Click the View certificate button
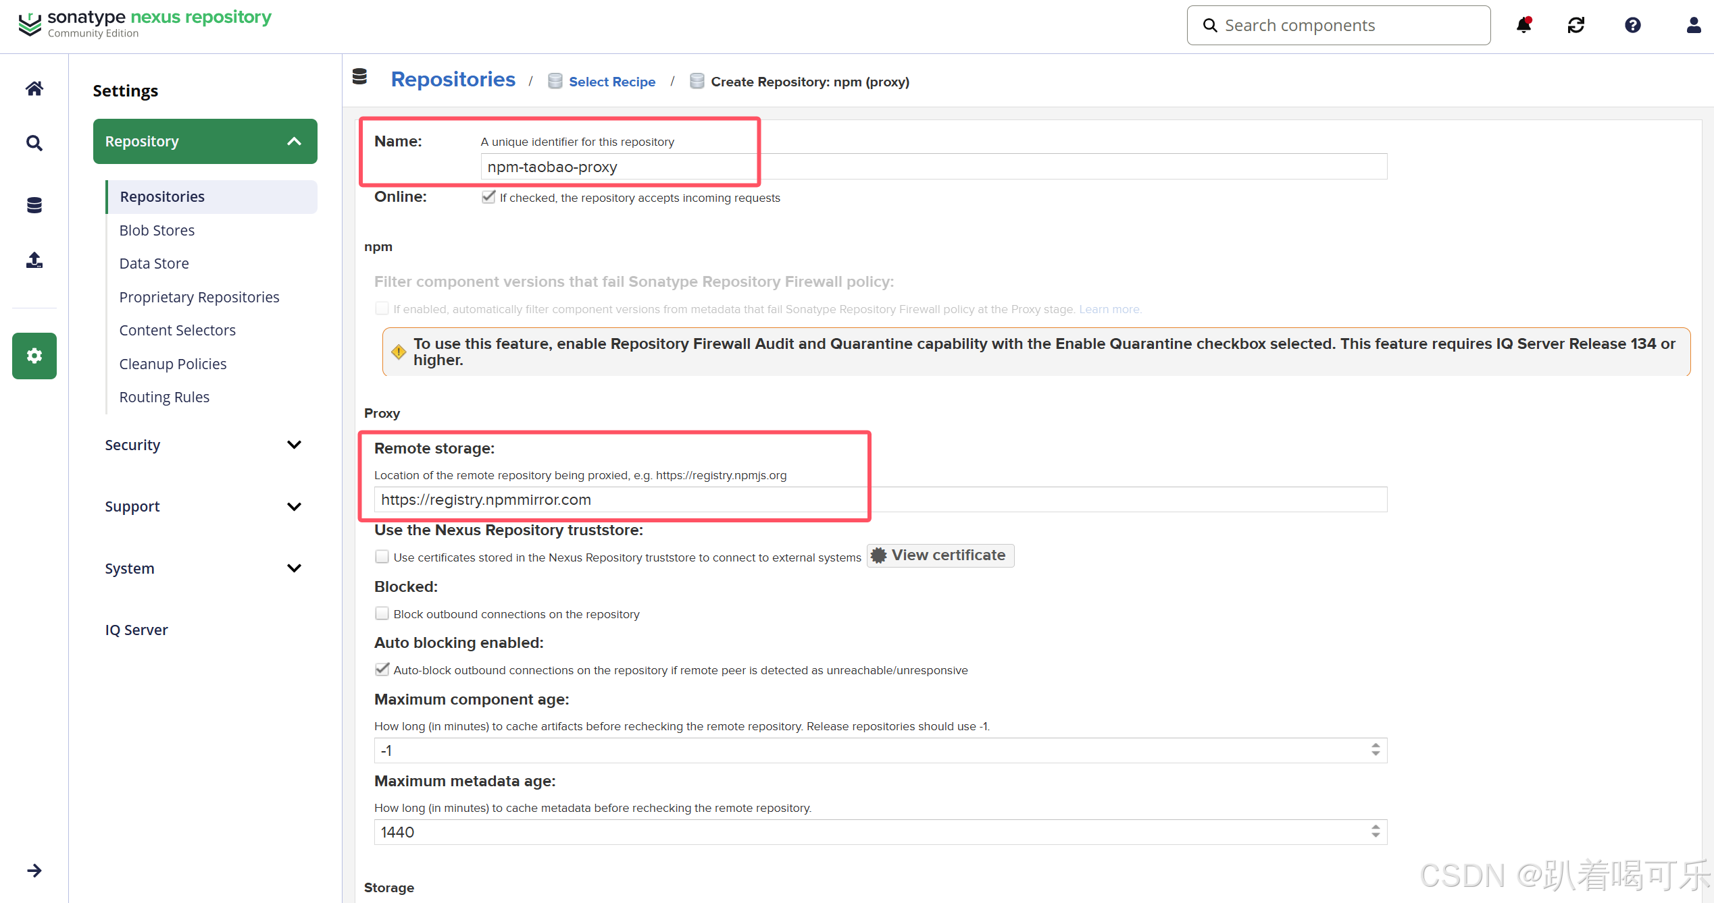Screen dimensions: 1714x903 [940, 555]
